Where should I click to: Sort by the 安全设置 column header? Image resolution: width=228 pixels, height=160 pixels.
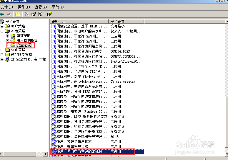click(127, 22)
